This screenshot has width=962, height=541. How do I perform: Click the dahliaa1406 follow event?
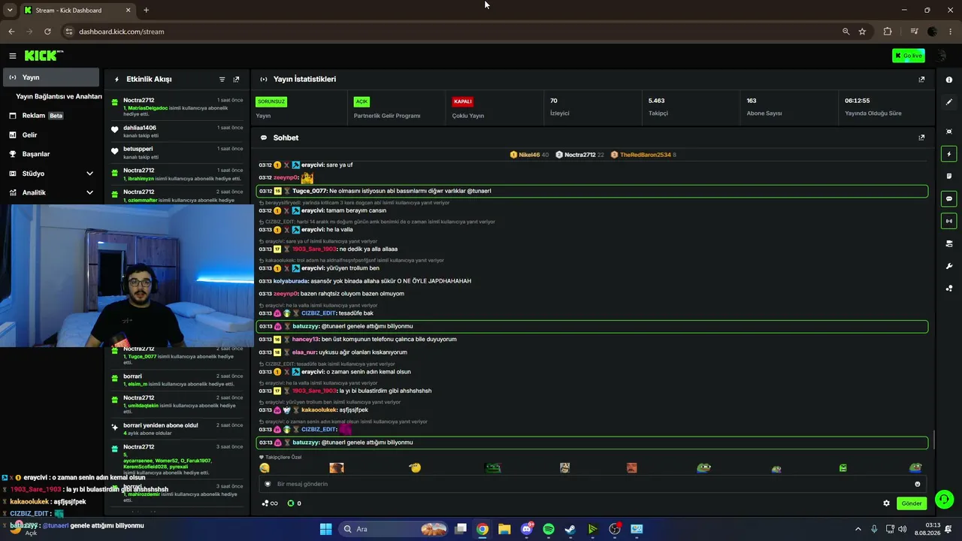click(177, 131)
